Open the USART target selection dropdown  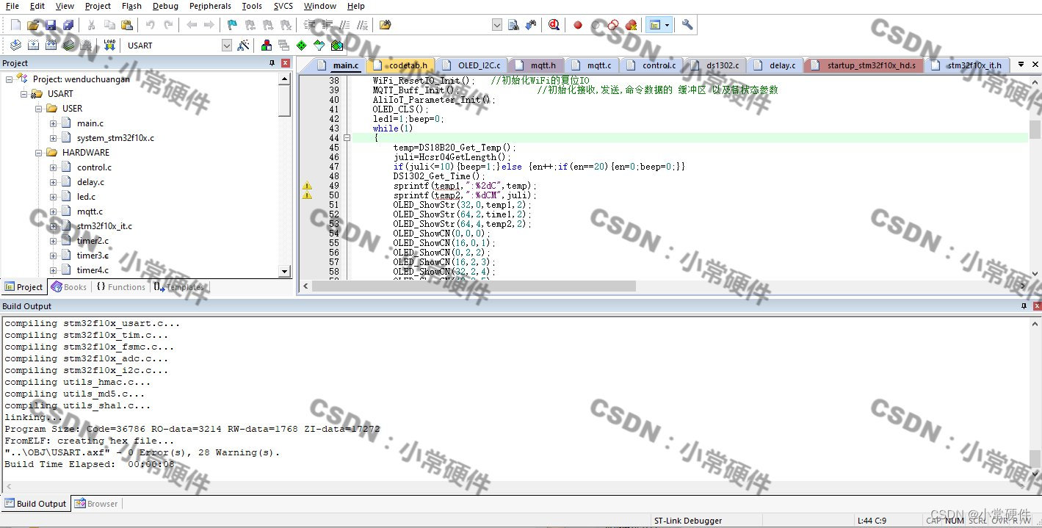coord(226,45)
